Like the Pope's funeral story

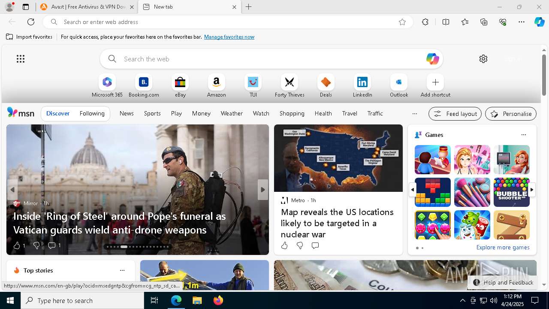17,245
